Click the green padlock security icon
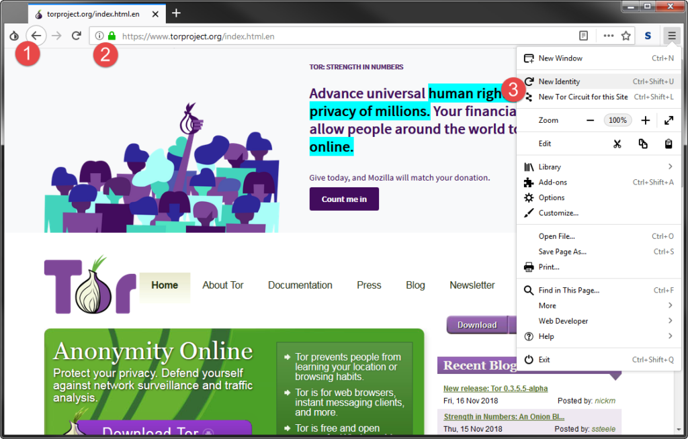The height and width of the screenshot is (439, 688). (x=112, y=36)
